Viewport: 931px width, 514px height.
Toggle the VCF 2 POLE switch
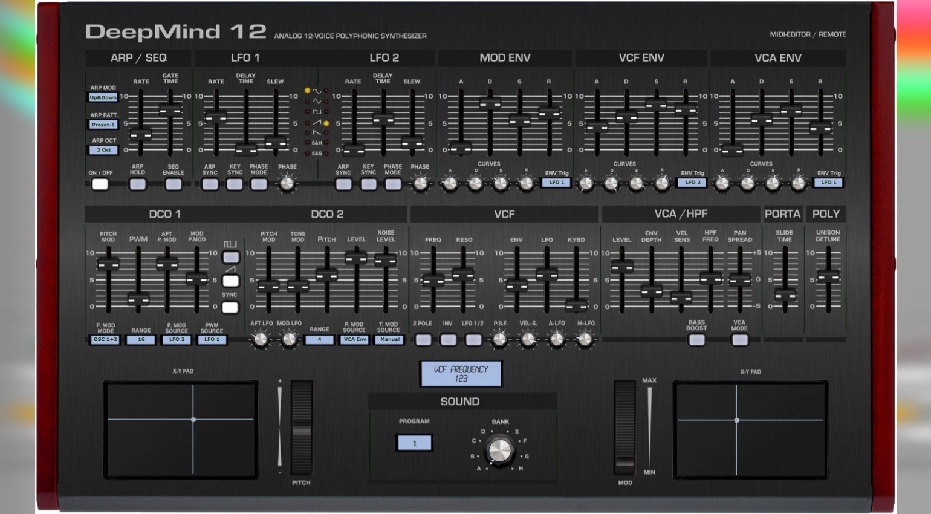click(423, 340)
